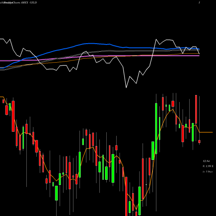Click the flat orange line extension after last candle
The height and width of the screenshot is (216, 216).
206,132
